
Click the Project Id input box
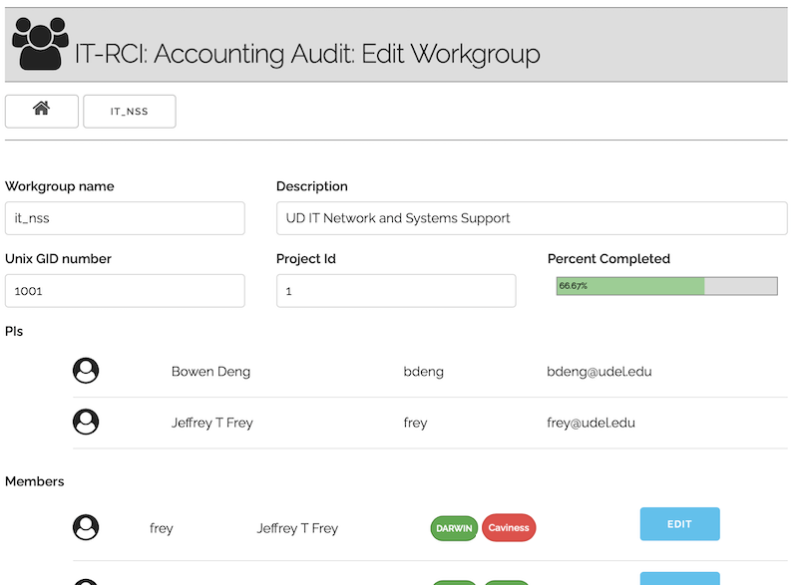click(396, 291)
